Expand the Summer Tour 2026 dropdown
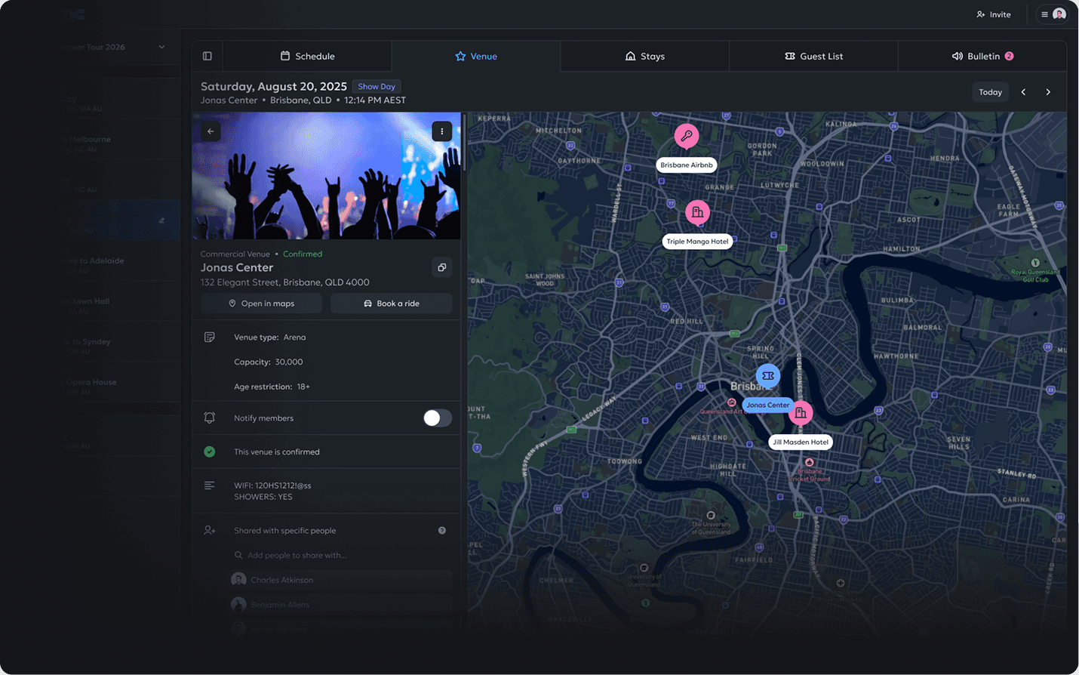Screen dimensions: 1079x675 click(161, 47)
